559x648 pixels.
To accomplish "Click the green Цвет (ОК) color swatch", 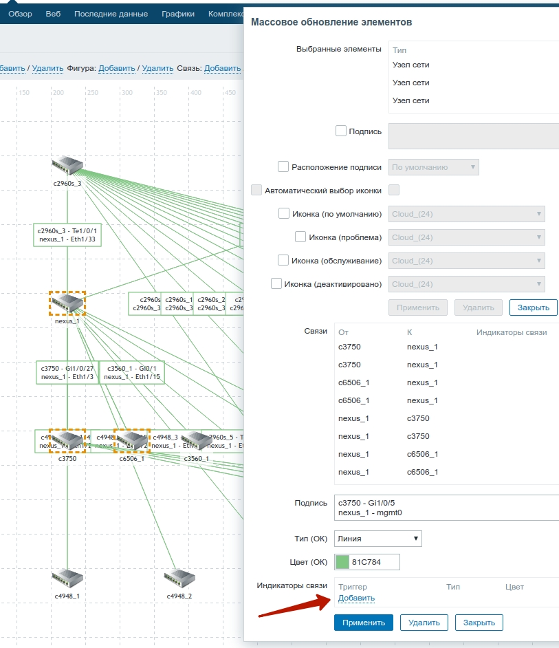I will pos(342,562).
